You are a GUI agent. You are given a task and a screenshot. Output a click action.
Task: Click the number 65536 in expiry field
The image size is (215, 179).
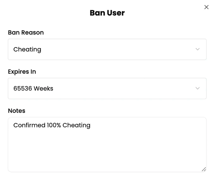[23, 89]
